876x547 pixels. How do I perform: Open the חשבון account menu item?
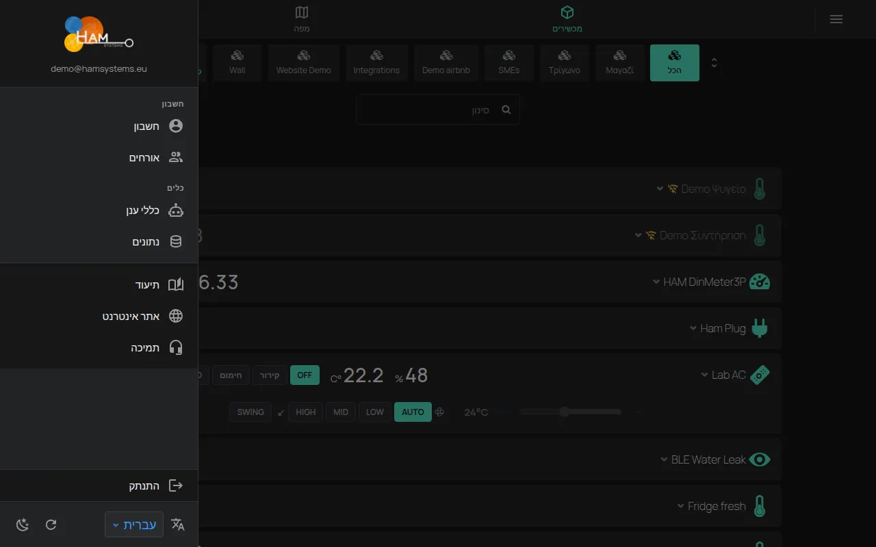[99, 126]
